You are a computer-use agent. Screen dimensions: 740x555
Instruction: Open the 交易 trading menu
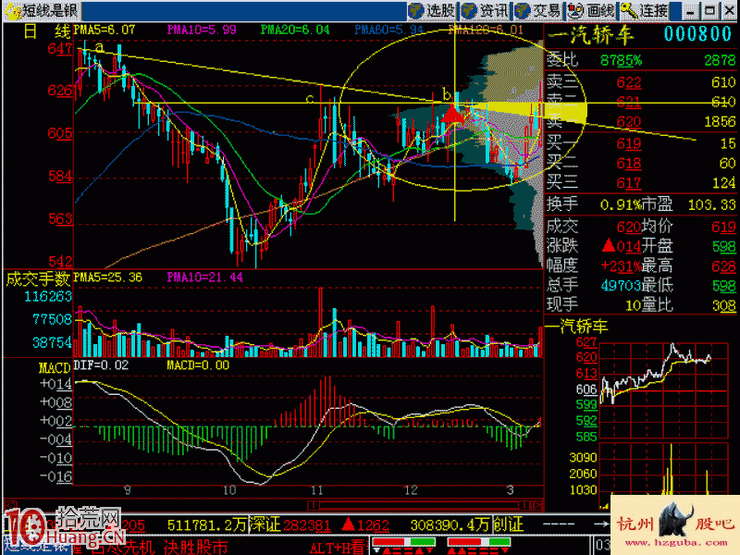tap(538, 10)
